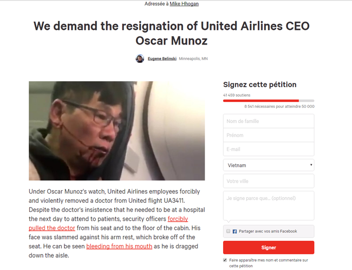This screenshot has width=352, height=270.
Task: Click the 'Signez cette pétition' heading
Action: click(x=259, y=85)
